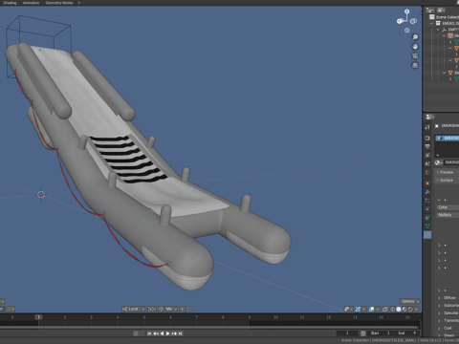Open the Physics properties tab icon
This screenshot has width=459, height=344.
point(427,209)
